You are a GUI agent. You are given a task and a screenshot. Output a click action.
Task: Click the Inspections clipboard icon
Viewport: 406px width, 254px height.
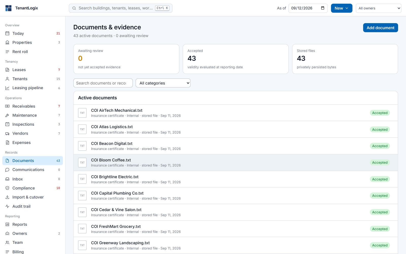coord(7,124)
